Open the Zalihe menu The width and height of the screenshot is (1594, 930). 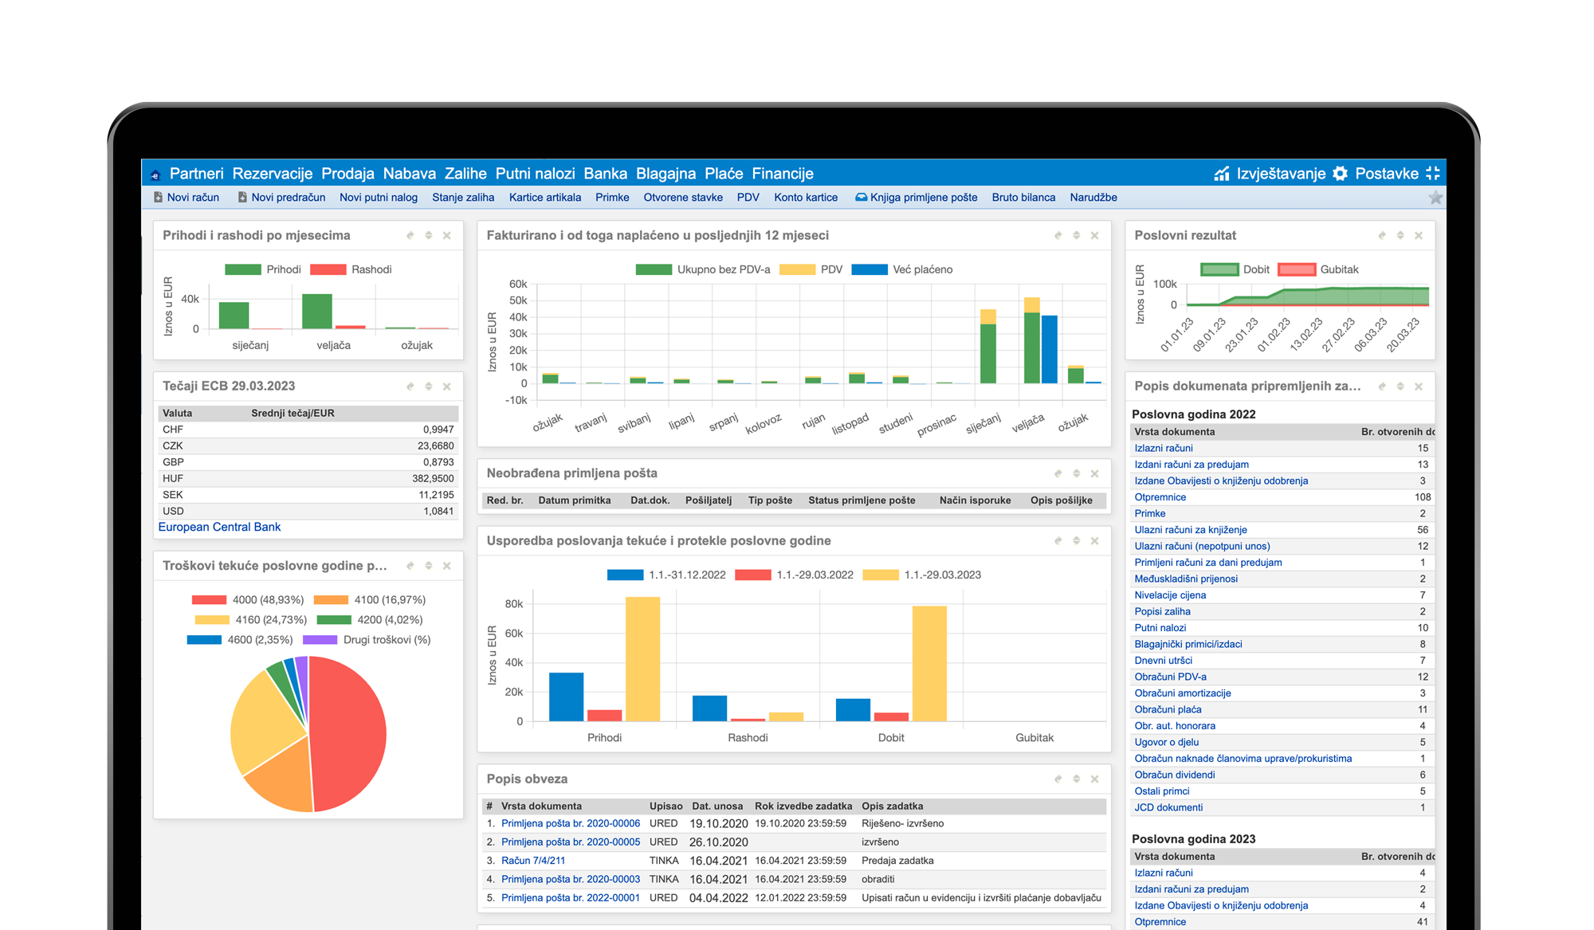(465, 174)
